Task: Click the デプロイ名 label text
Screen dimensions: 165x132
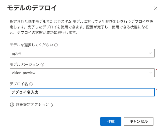Action: coord(19,84)
